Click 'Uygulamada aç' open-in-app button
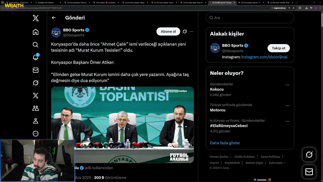Screen dimensions: 323x182 (x=279, y=8)
